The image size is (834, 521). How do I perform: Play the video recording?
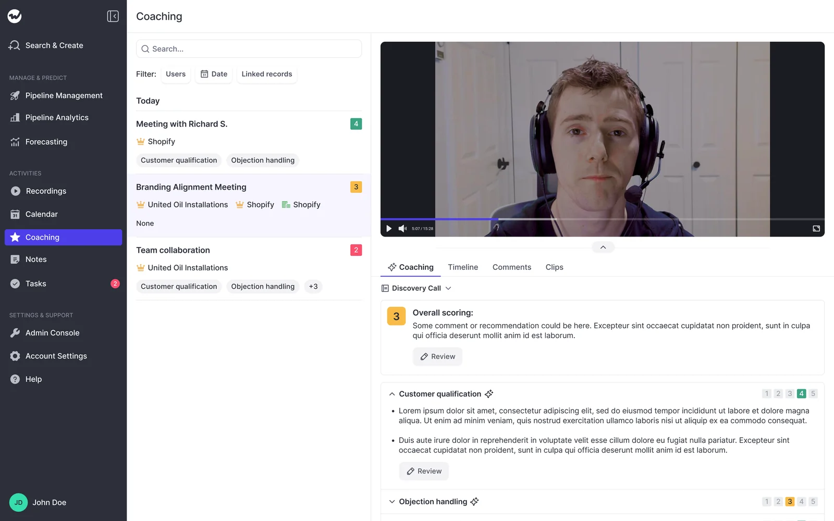click(389, 228)
